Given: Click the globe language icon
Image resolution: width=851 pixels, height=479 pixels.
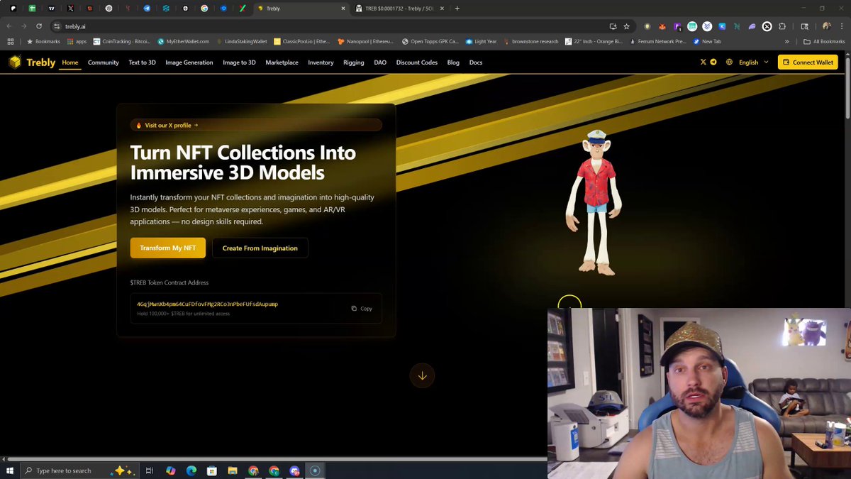Looking at the screenshot, I should pos(729,62).
